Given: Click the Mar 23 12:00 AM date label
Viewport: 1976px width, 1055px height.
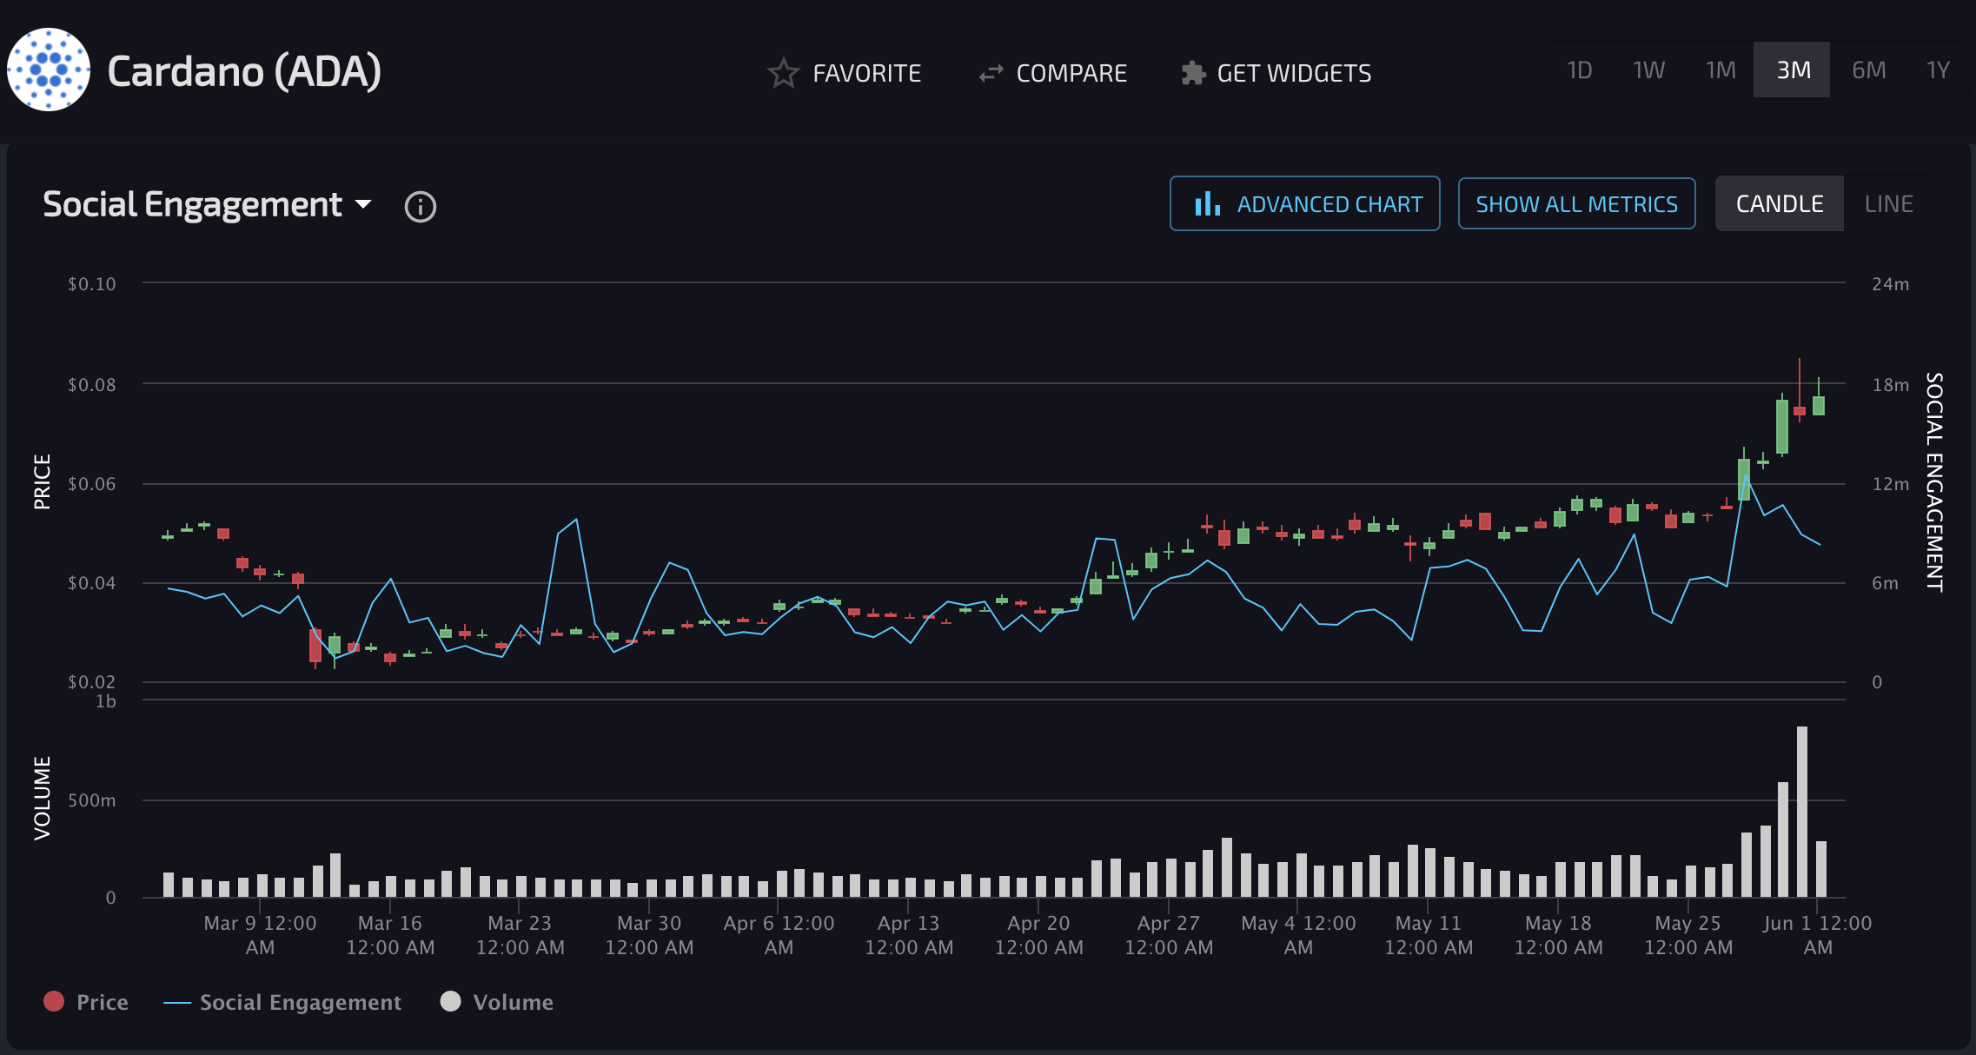Looking at the screenshot, I should click(520, 935).
